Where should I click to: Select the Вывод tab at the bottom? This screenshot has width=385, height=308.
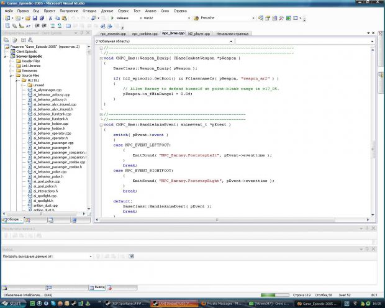coord(97,287)
